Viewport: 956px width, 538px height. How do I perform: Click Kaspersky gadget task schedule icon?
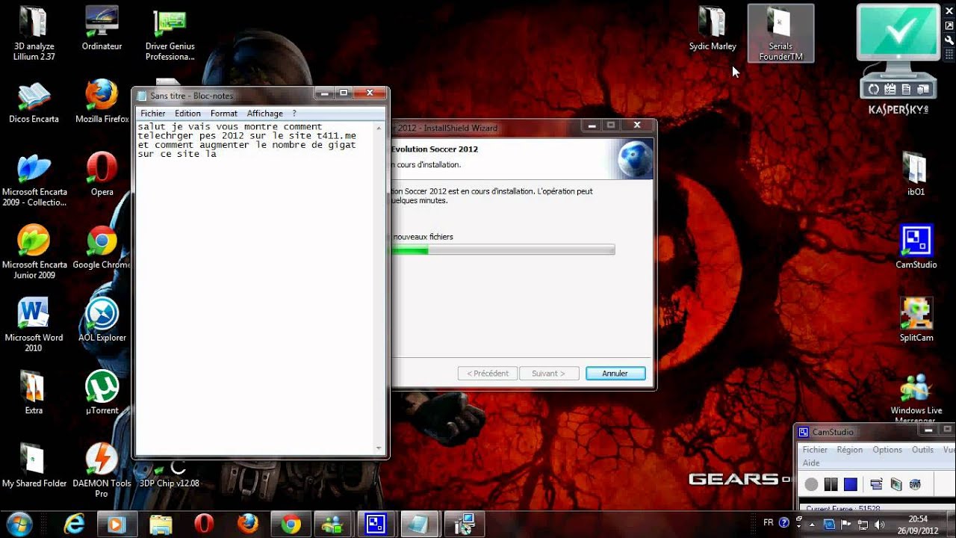click(890, 90)
